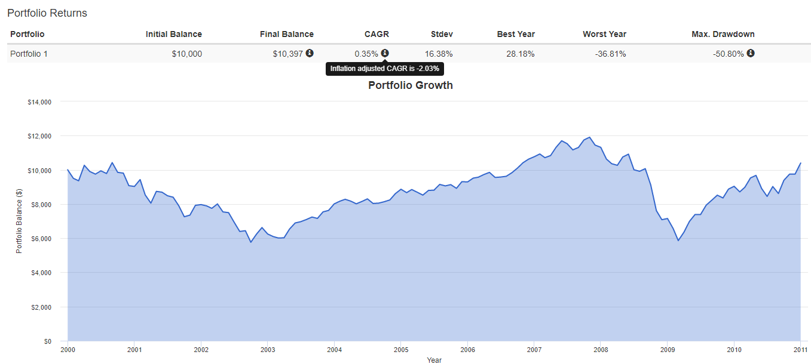Viewport: 811px width, 364px height.
Task: Click the Portfolio Balance ($) axis title
Action: tap(19, 221)
